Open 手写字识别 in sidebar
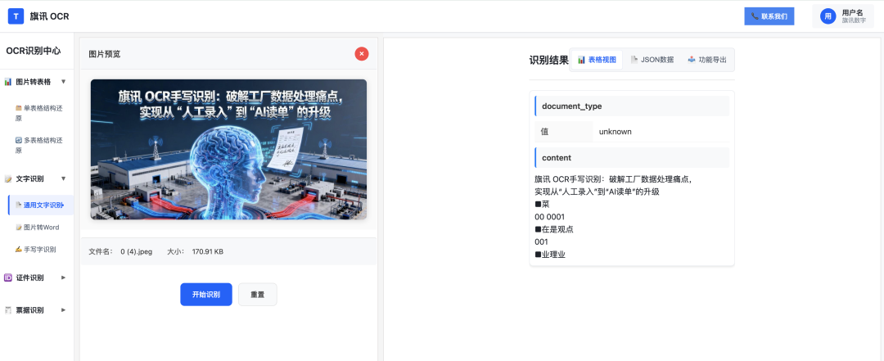The height and width of the screenshot is (361, 884). tap(41, 250)
